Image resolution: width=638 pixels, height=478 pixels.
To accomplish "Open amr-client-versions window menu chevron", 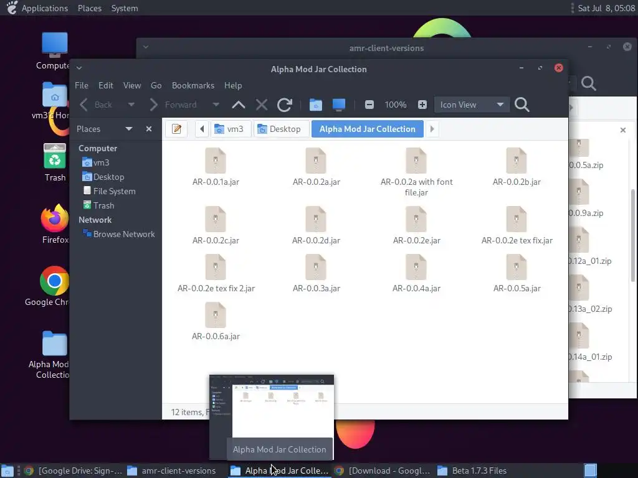I will (146, 47).
